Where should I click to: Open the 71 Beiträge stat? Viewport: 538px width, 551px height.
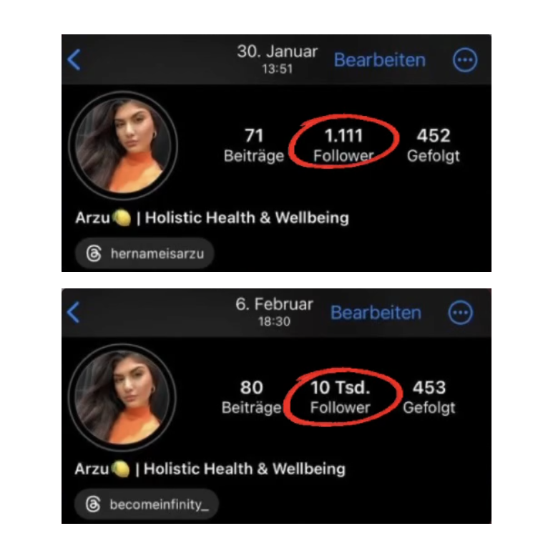254,145
